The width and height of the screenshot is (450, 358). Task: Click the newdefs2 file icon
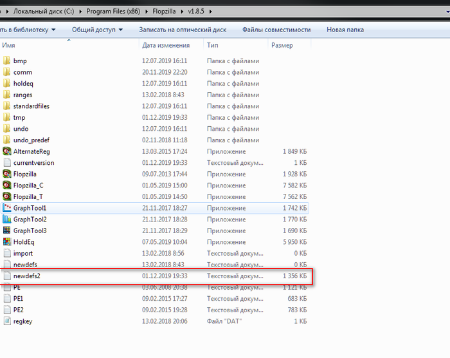pos(7,276)
